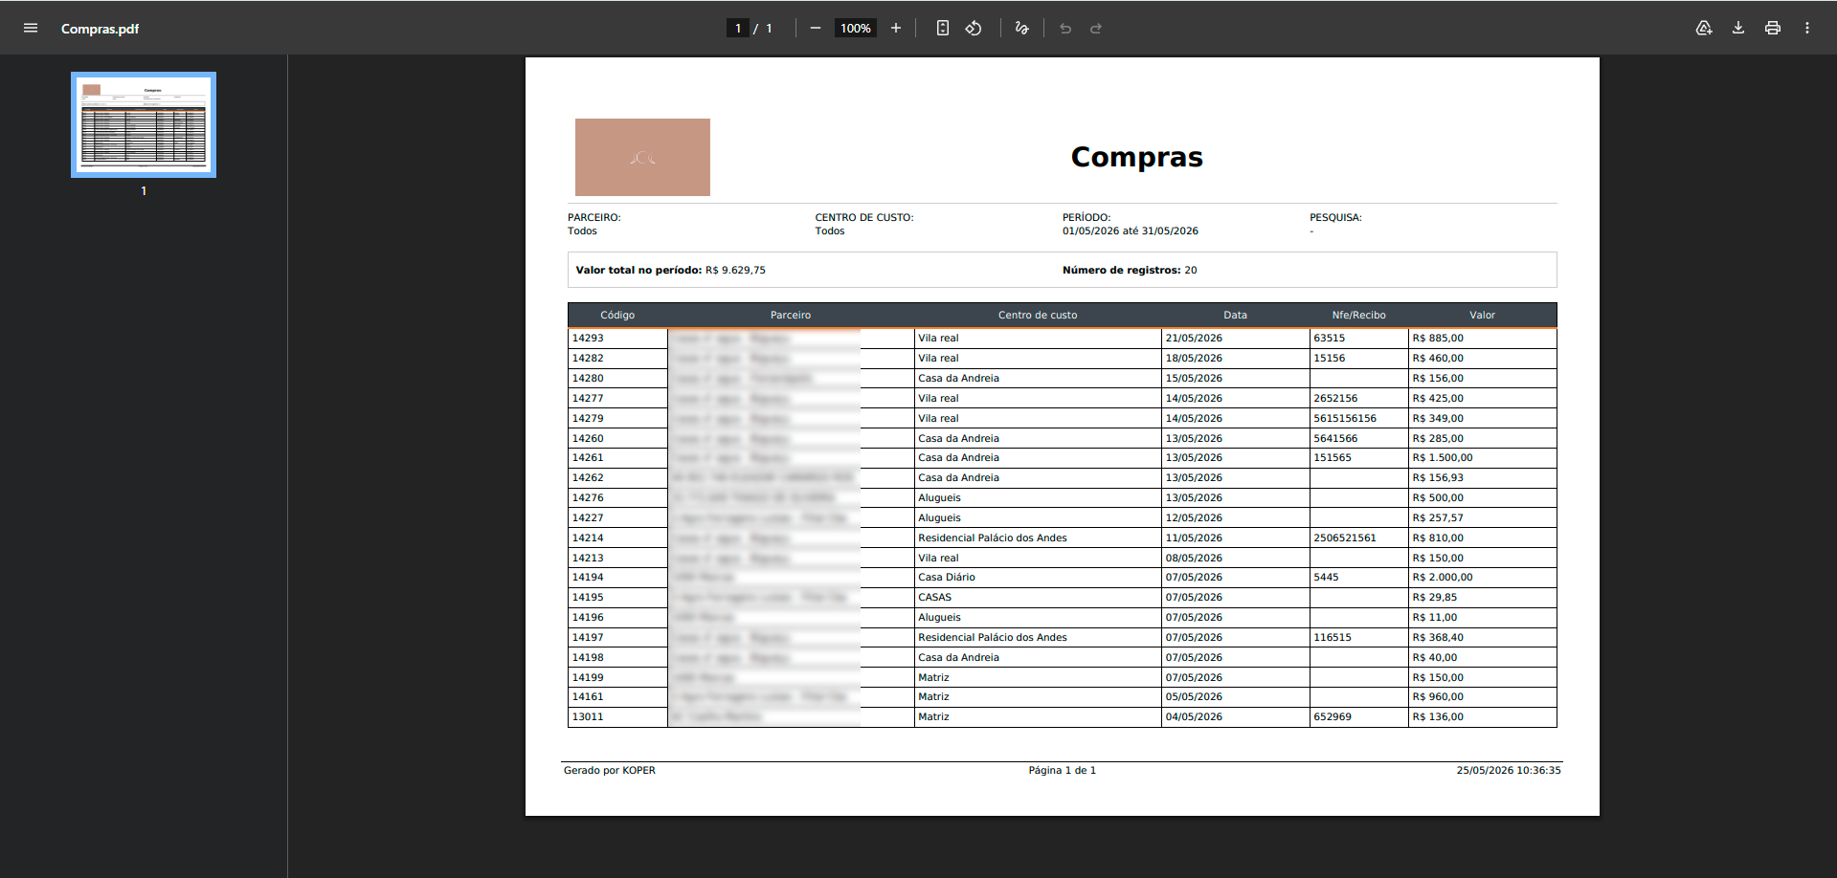This screenshot has width=1837, height=878.
Task: Click receipt number 5615156156
Action: [1345, 419]
